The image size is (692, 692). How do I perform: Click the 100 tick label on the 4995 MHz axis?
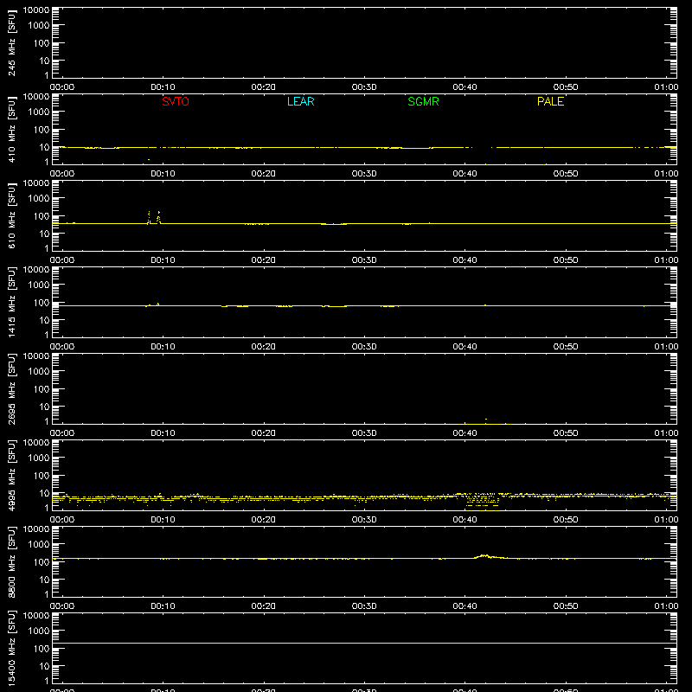click(x=42, y=476)
